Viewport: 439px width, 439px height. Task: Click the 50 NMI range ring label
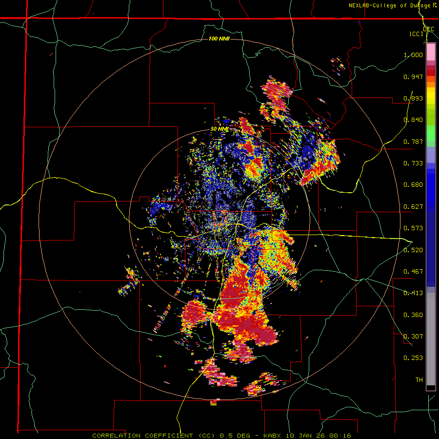(219, 129)
